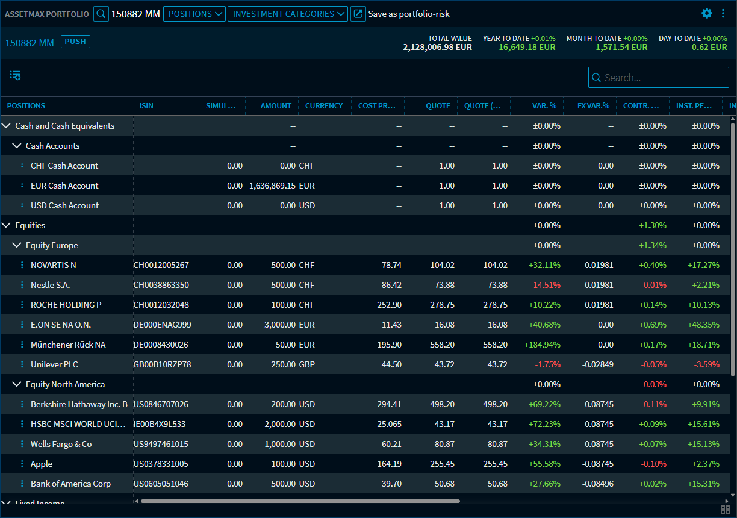737x518 pixels.
Task: Click the open-in-new-window icon beside Save as portfolio-risk
Action: click(x=357, y=13)
